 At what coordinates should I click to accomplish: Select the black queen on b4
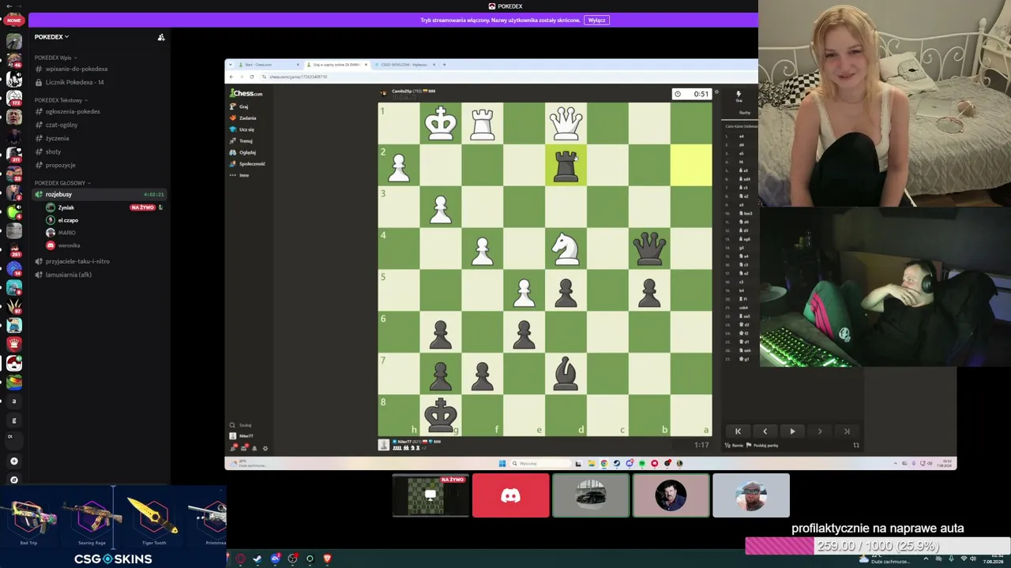coord(649,248)
